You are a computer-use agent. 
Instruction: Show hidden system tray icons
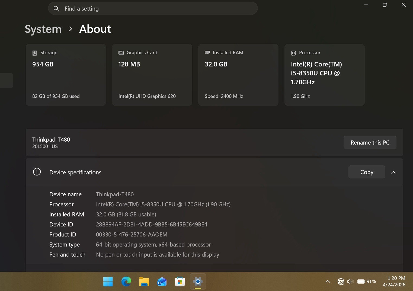[x=328, y=282]
